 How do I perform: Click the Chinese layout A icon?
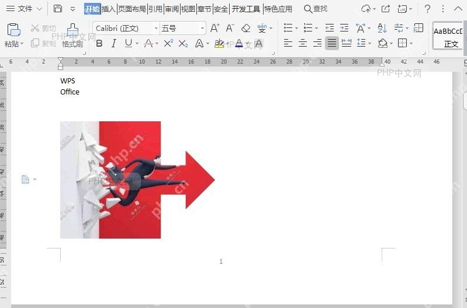(361, 28)
